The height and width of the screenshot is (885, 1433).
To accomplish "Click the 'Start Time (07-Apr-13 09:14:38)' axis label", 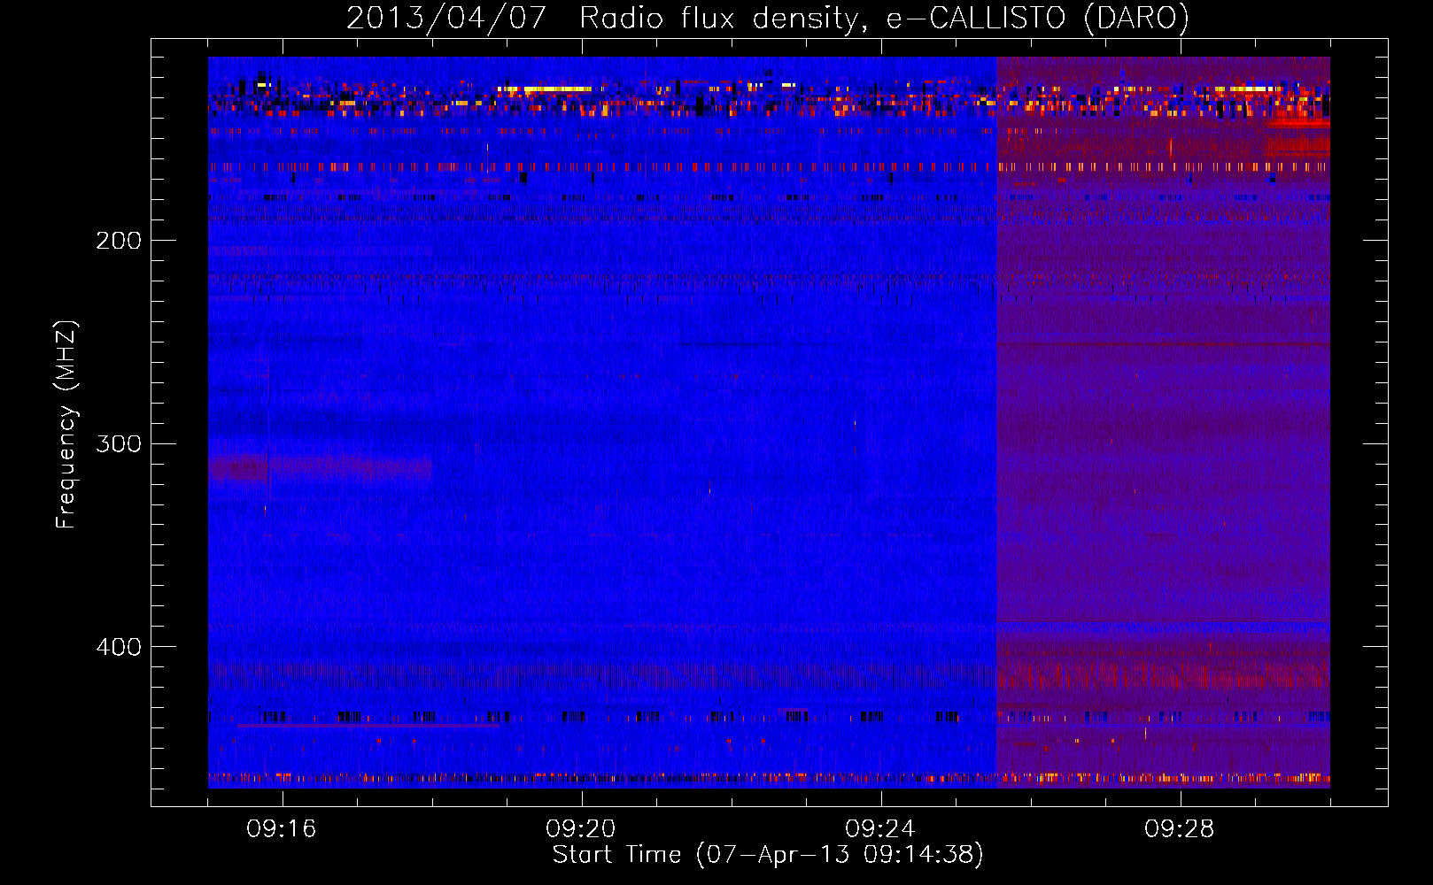I will coord(768,855).
